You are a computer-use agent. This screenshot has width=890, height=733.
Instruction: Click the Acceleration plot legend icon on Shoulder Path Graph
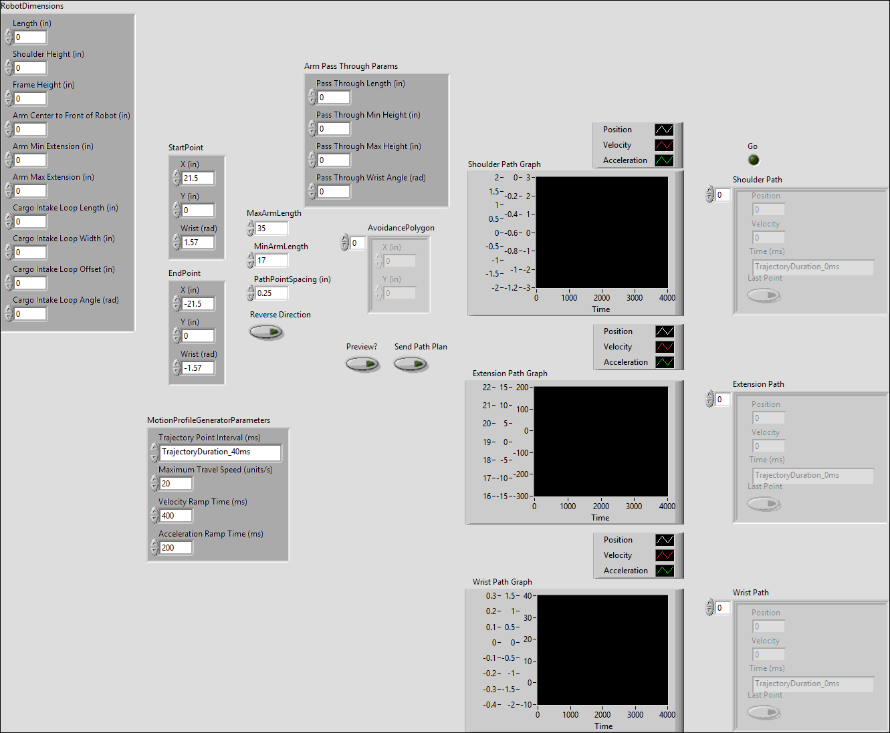665,160
